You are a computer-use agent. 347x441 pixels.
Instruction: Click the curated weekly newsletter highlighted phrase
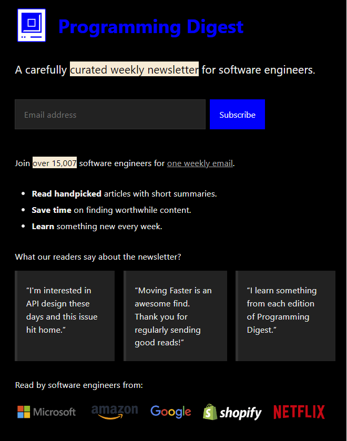(134, 69)
